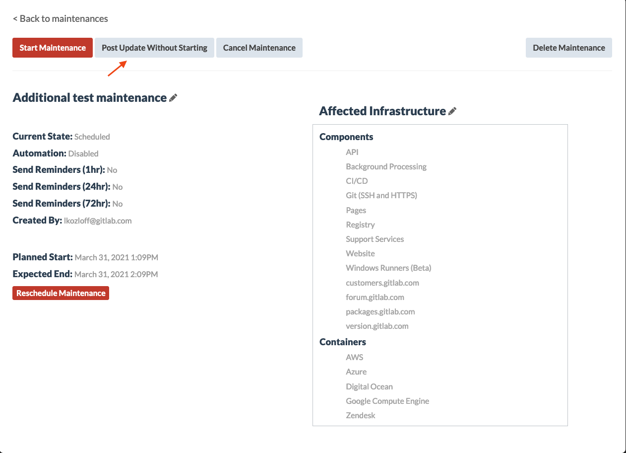The image size is (626, 453).
Task: Go back to maintenances list
Action: click(x=60, y=19)
